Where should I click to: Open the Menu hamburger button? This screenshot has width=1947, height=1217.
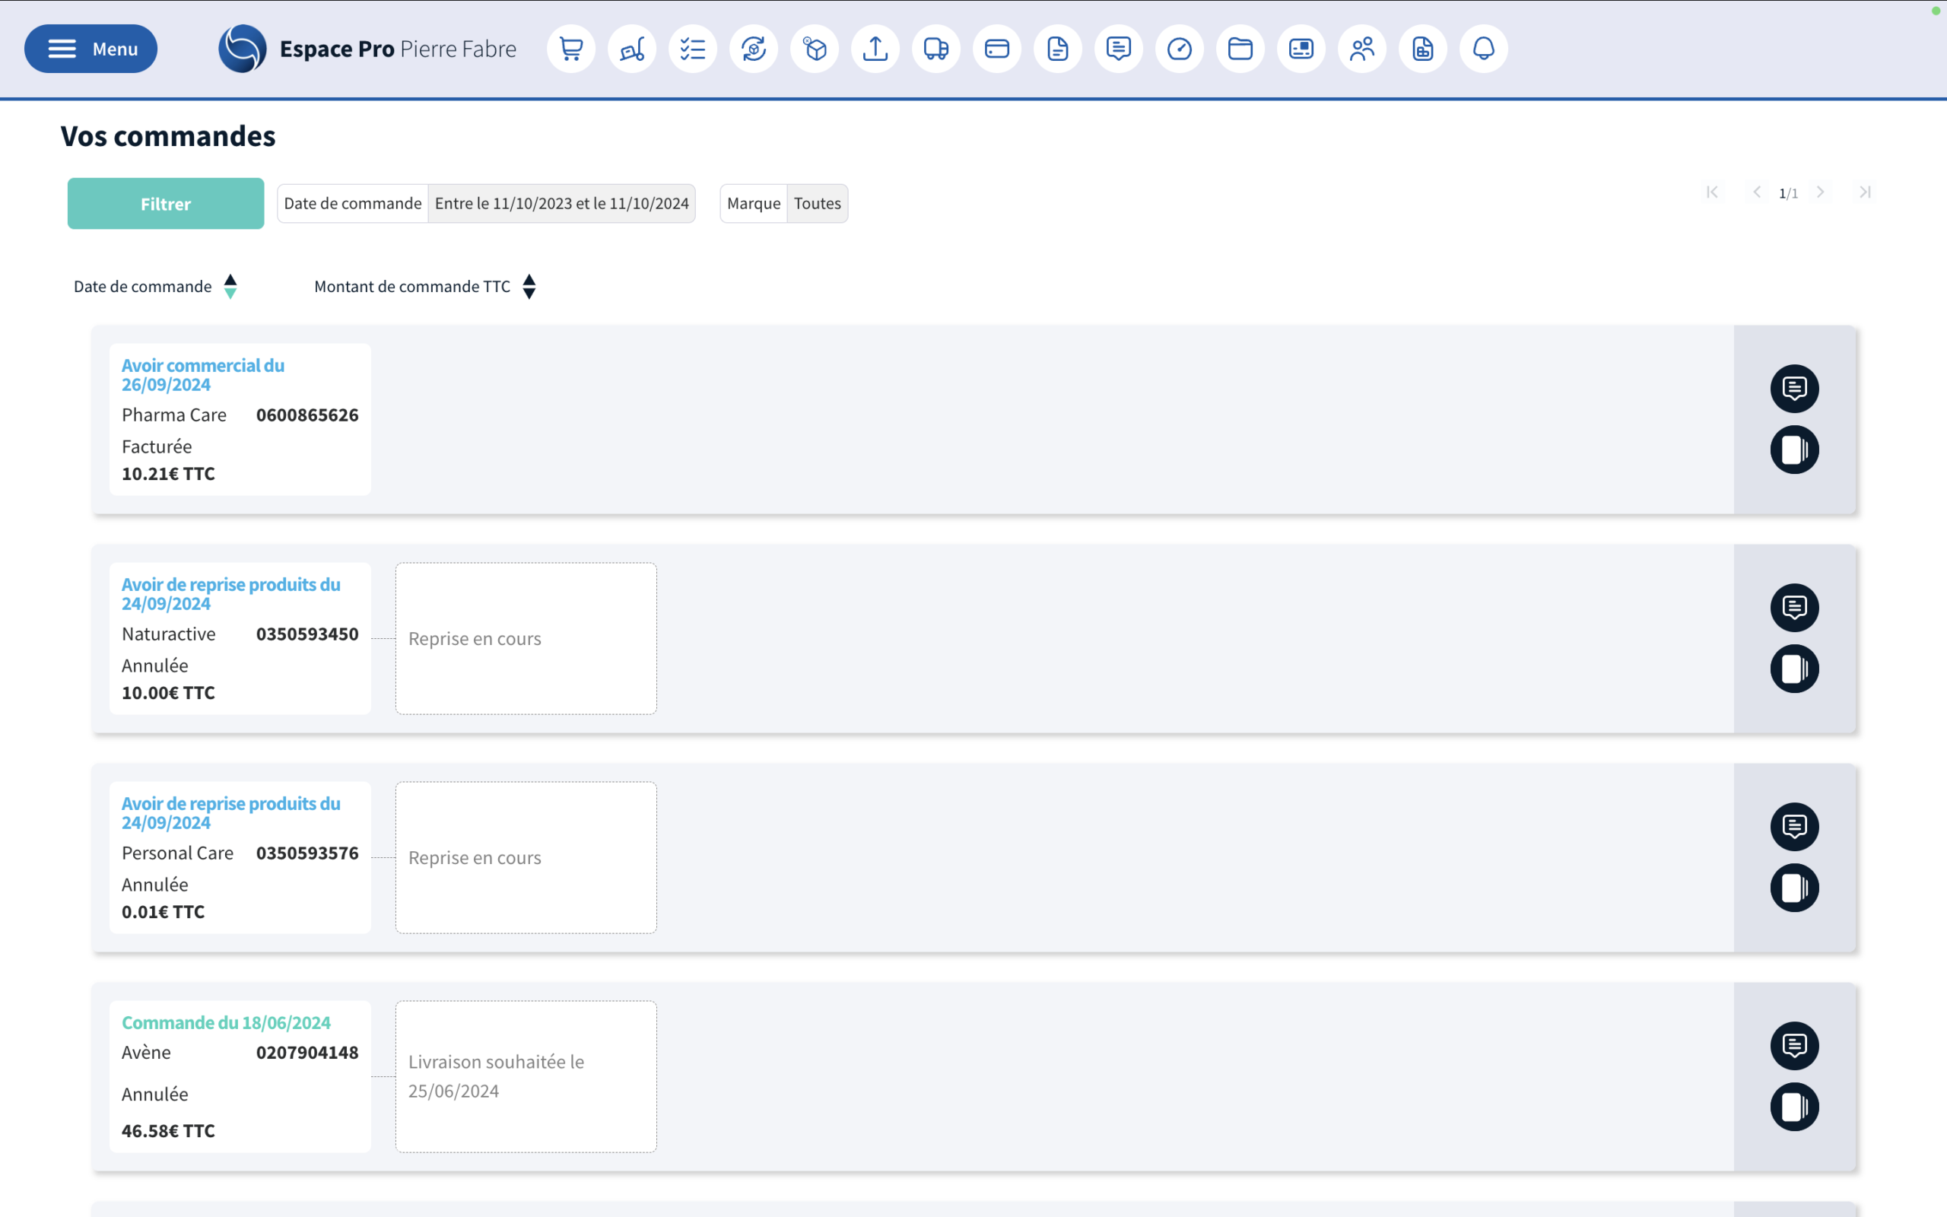(x=91, y=49)
